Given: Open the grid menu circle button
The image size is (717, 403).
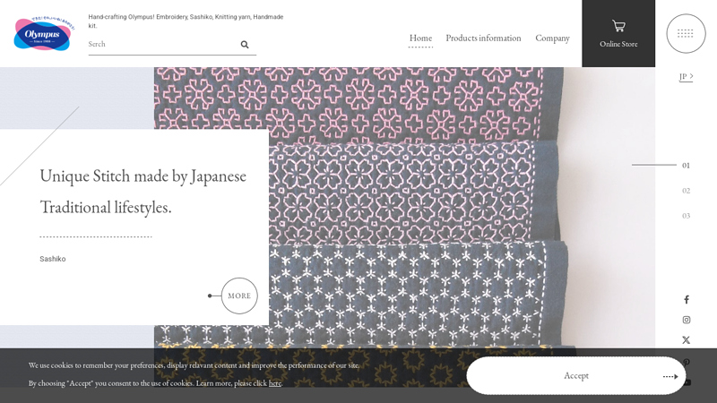Looking at the screenshot, I should tap(686, 33).
